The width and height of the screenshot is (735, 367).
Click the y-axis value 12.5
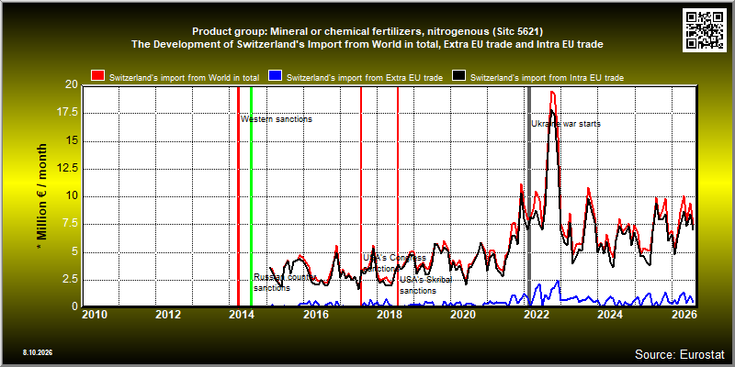click(68, 169)
